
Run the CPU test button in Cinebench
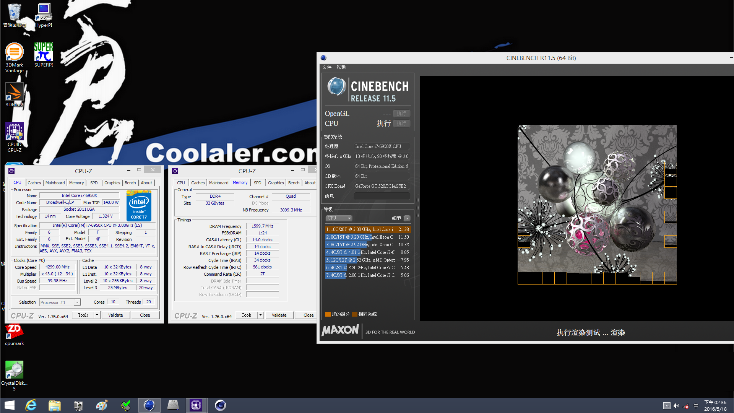(x=401, y=124)
